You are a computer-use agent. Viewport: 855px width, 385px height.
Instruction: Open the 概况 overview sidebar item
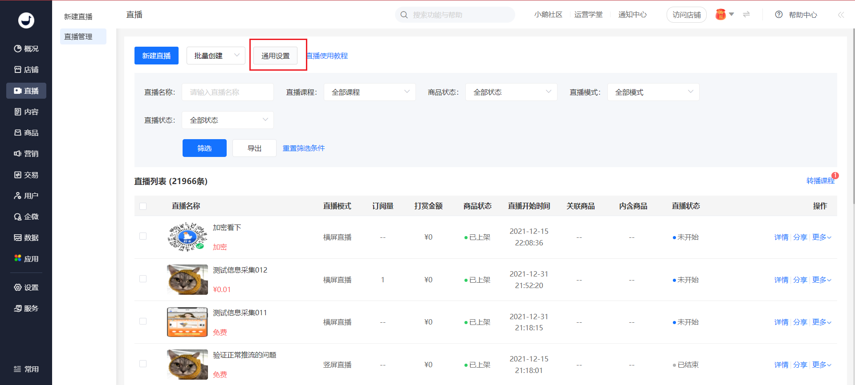[x=26, y=48]
